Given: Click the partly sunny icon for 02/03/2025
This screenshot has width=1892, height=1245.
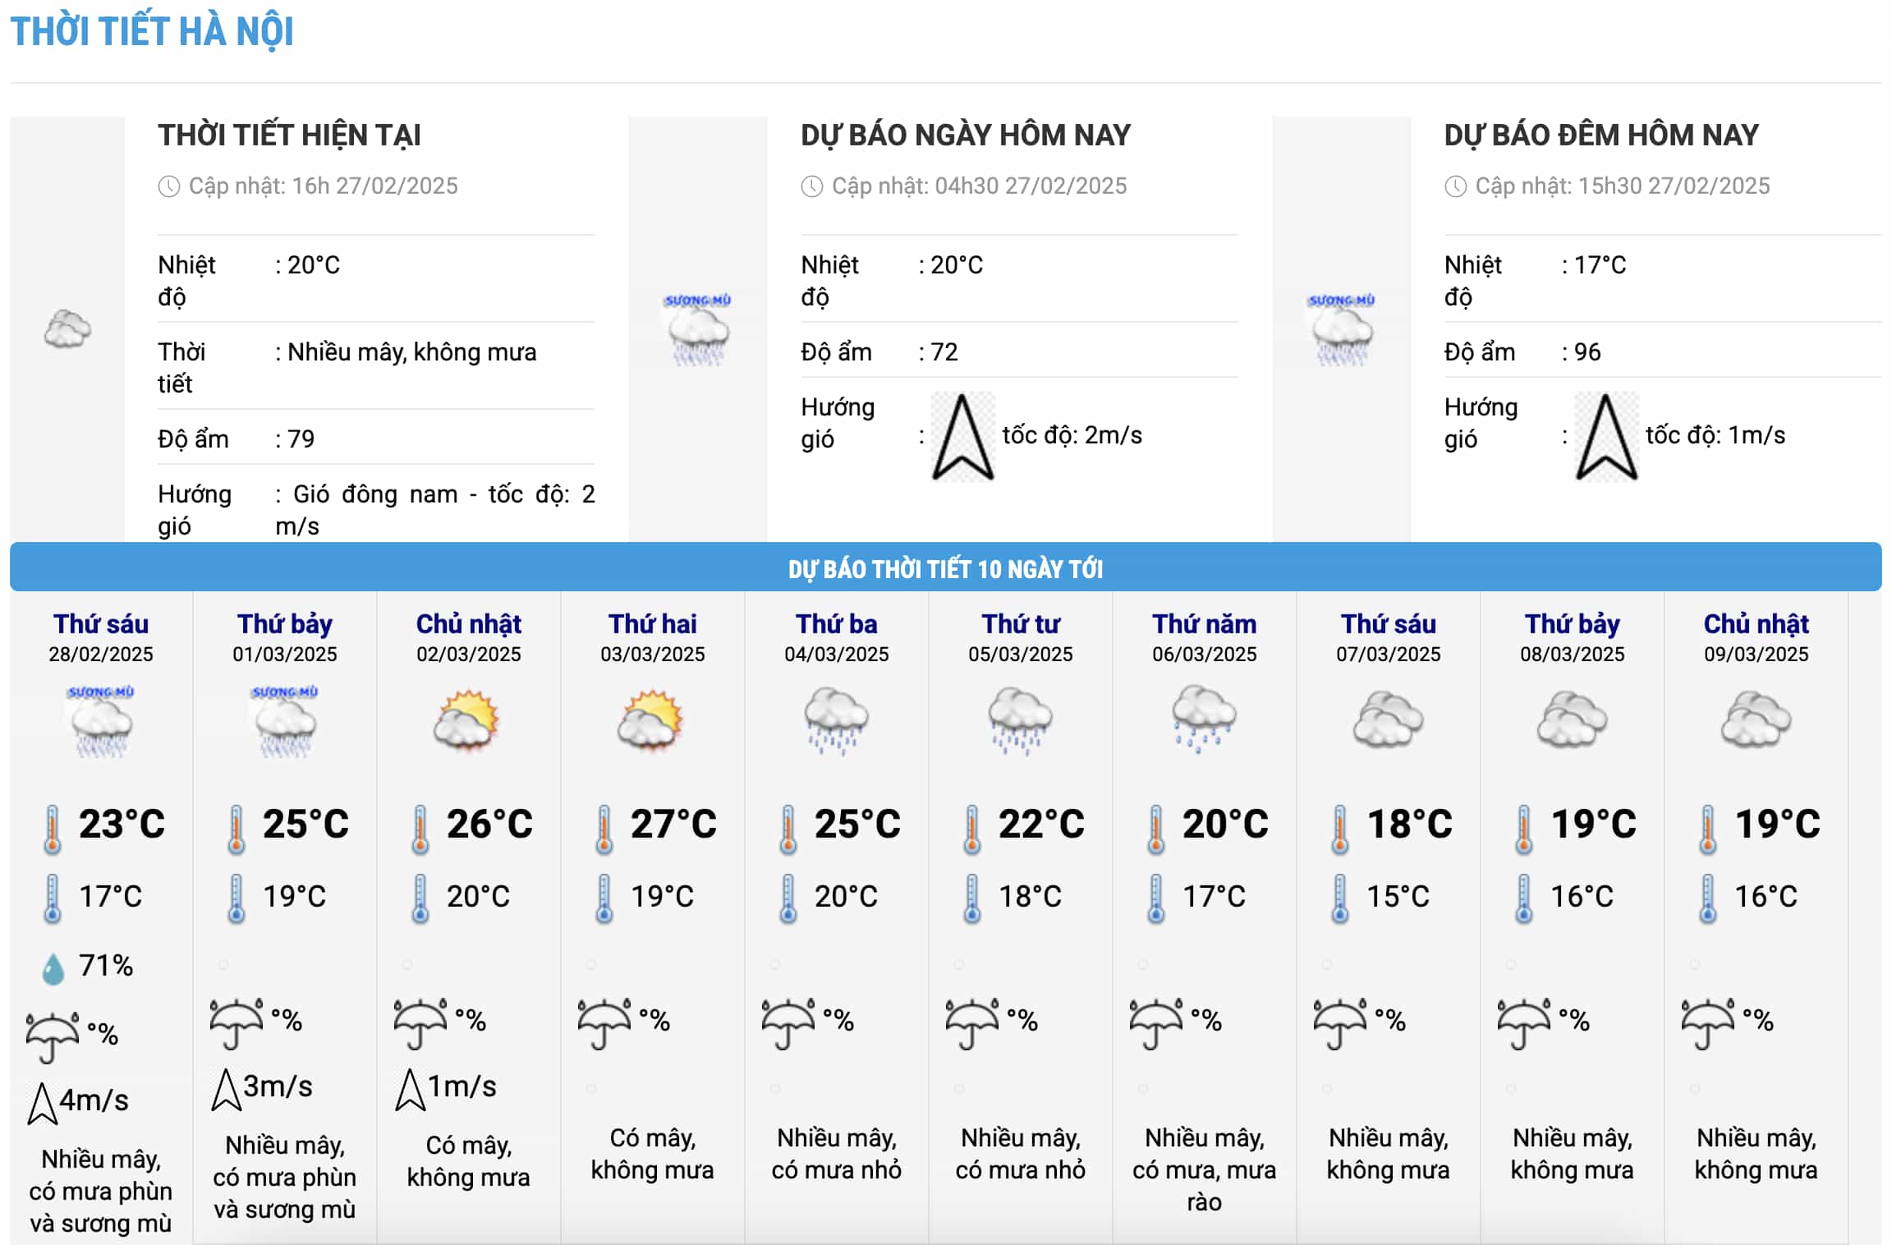Looking at the screenshot, I should coord(468,720).
